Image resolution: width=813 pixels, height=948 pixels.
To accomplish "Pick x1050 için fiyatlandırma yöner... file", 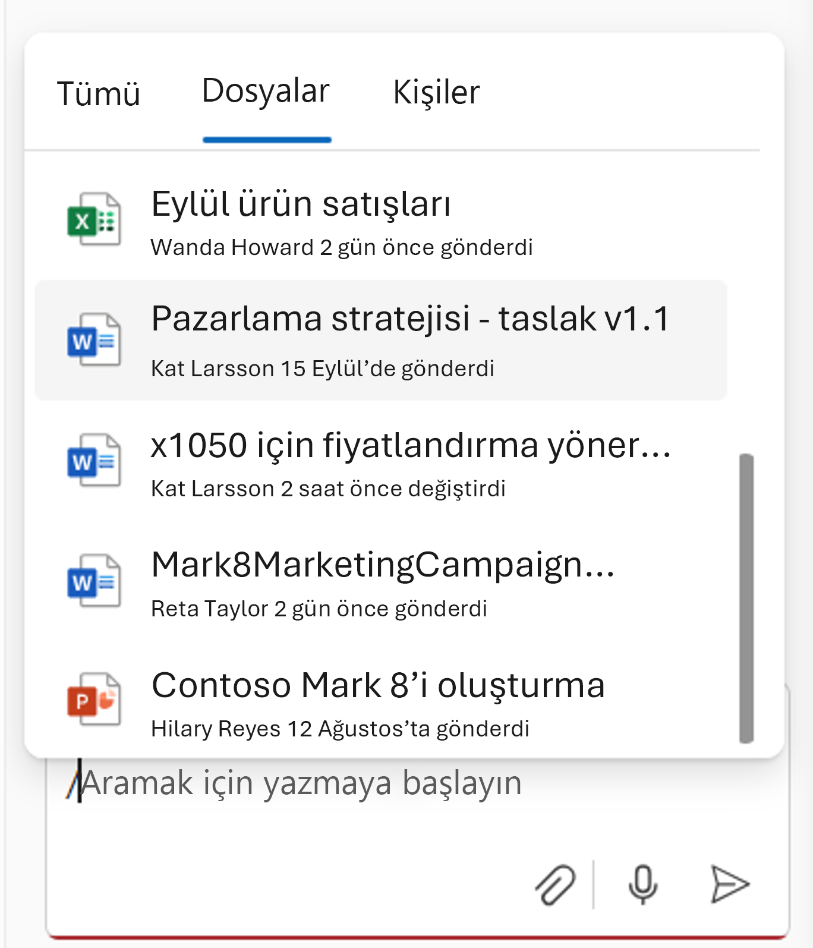I will tap(380, 461).
